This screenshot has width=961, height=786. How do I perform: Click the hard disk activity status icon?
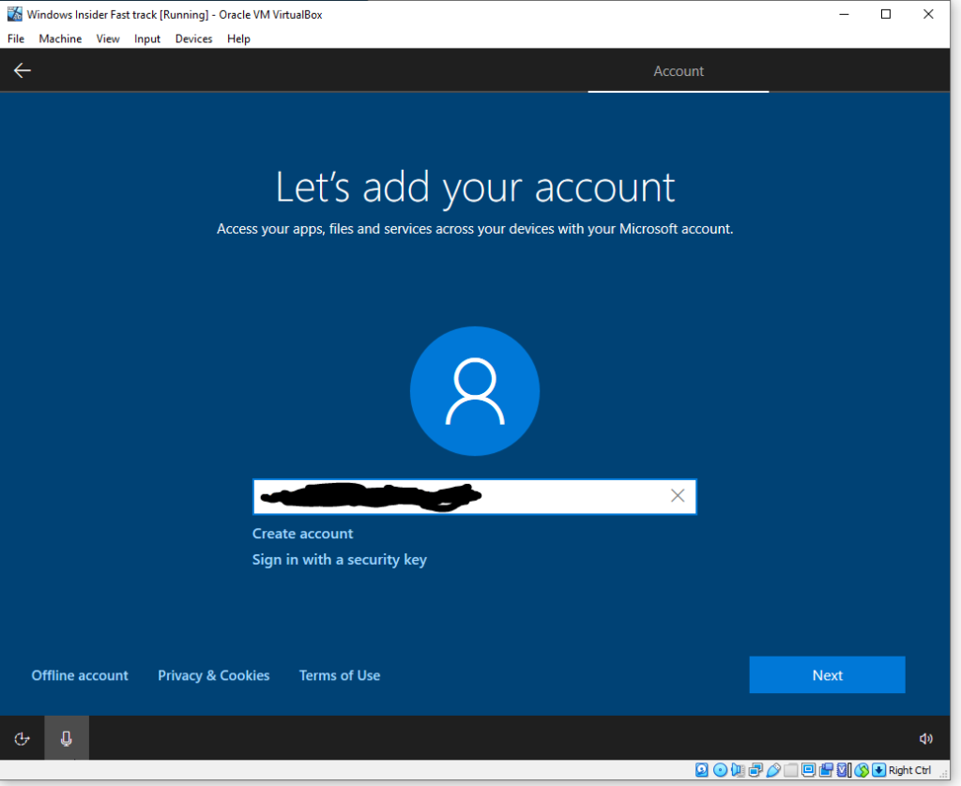tap(702, 769)
